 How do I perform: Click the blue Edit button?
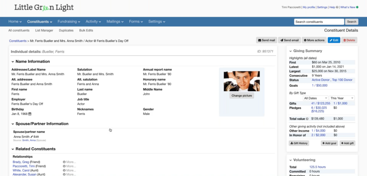click(x=334, y=40)
